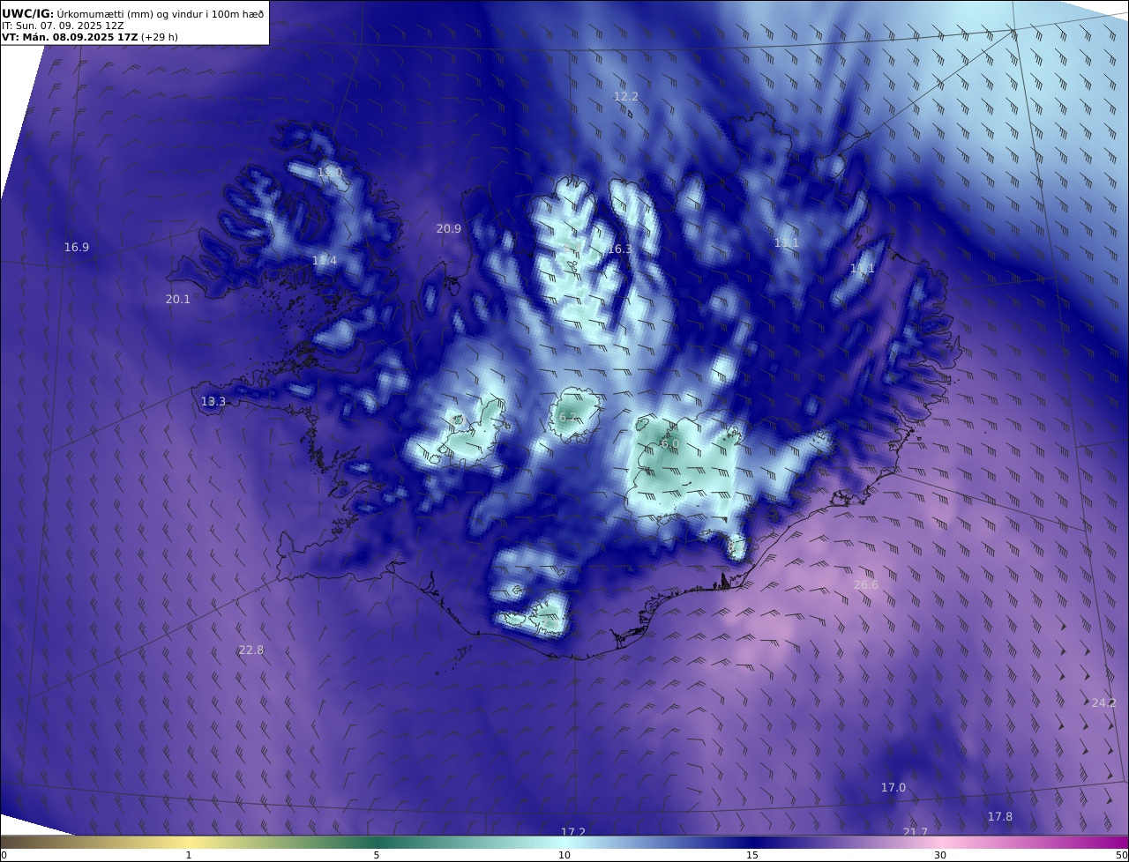Click the colorbar tick label 5
Image resolution: width=1129 pixels, height=862 pixels.
[x=377, y=856]
